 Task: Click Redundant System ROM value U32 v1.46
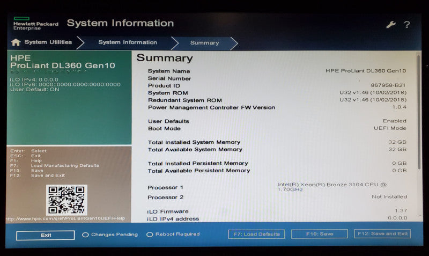coord(373,100)
